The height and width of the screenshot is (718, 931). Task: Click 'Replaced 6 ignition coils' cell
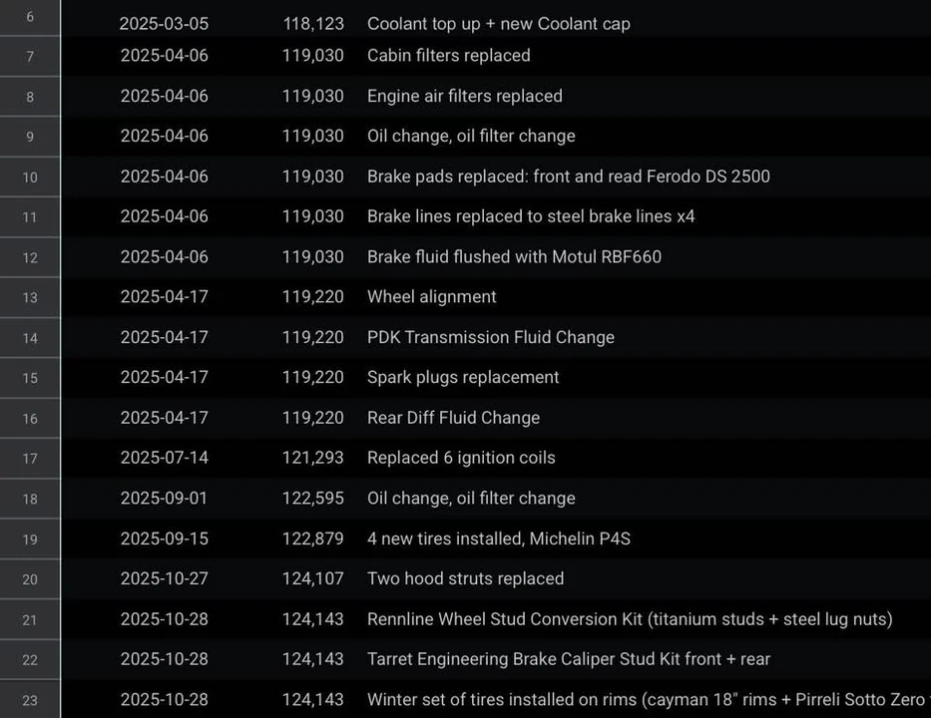461,458
